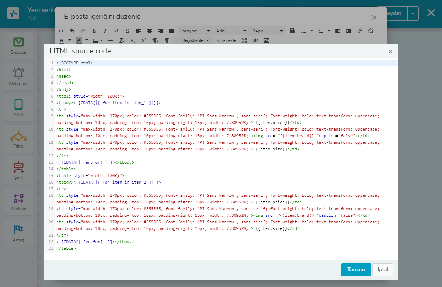Close the HTML source code dialog
This screenshot has width=442, height=287.
click(x=390, y=52)
